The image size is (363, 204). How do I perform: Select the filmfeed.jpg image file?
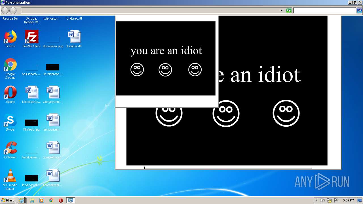click(x=31, y=125)
